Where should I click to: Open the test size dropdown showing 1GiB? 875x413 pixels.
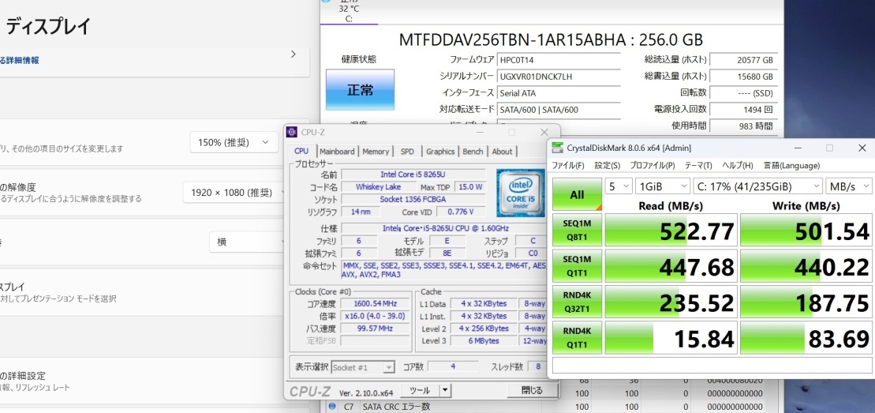[x=663, y=186]
